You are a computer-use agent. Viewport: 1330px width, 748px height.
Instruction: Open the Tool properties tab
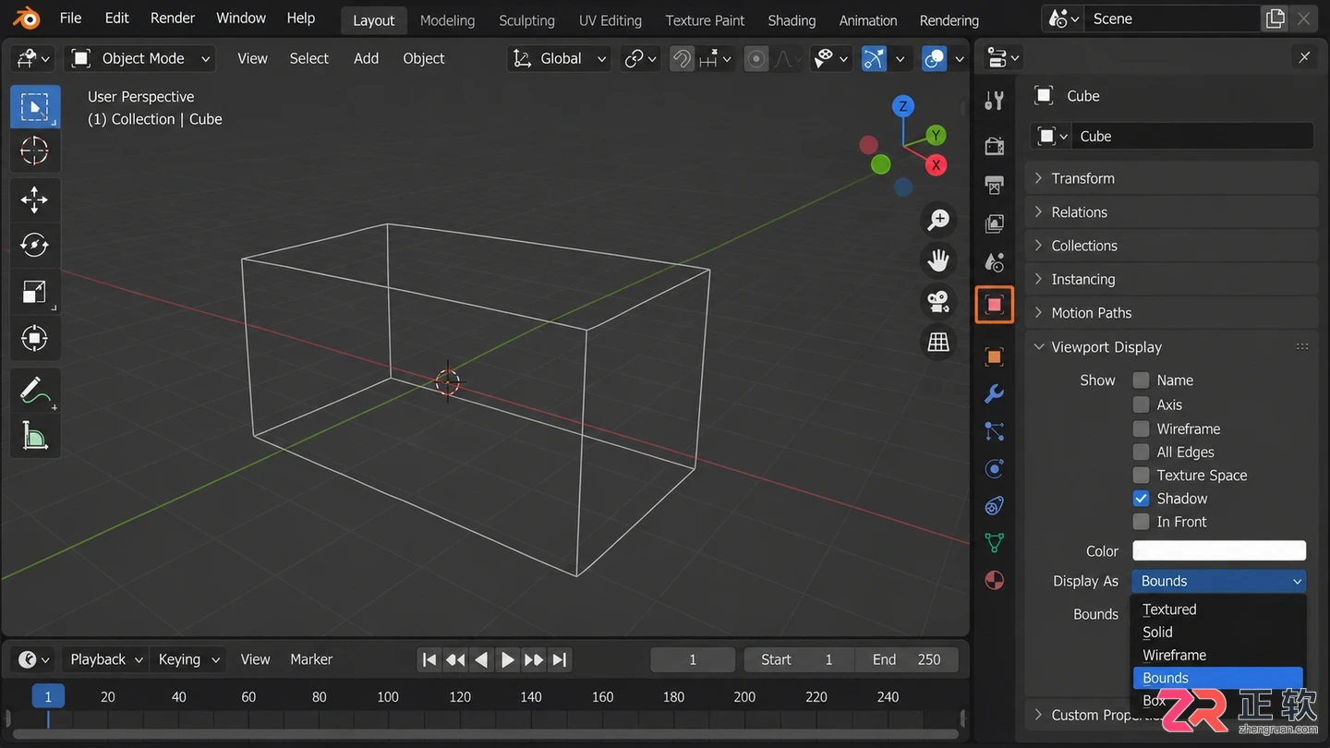[x=995, y=101]
